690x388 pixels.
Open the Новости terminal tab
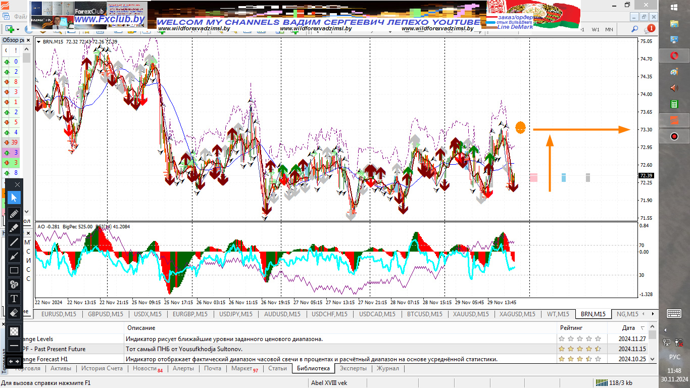(147, 368)
